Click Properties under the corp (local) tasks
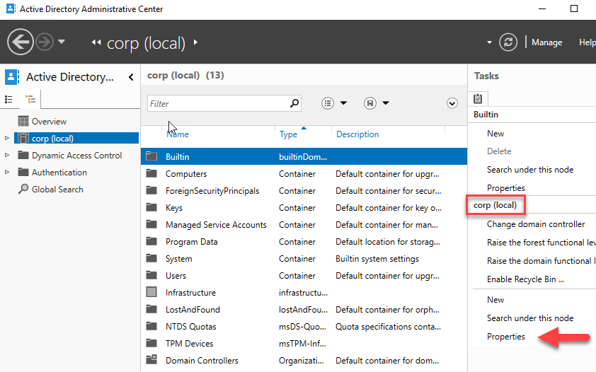596x372 pixels. coord(506,337)
